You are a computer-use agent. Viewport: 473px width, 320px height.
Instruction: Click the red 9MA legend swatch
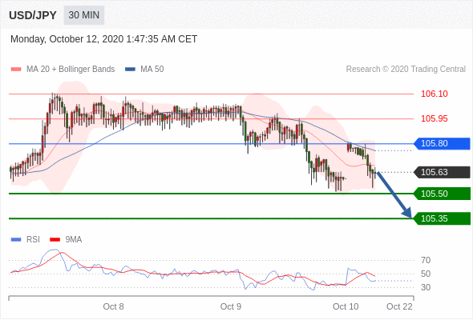(55, 240)
